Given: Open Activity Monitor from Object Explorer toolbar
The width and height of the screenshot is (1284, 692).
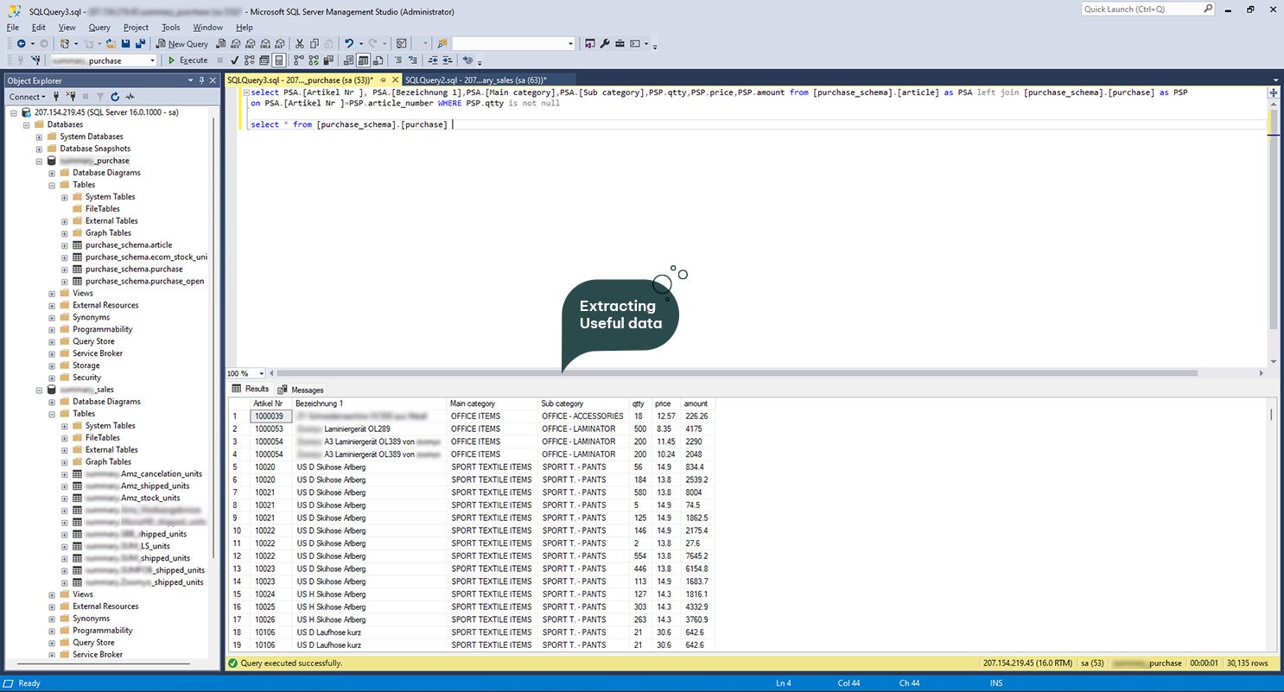Looking at the screenshot, I should click(130, 97).
